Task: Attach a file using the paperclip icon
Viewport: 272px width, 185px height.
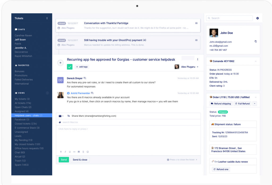Action: (x=83, y=152)
